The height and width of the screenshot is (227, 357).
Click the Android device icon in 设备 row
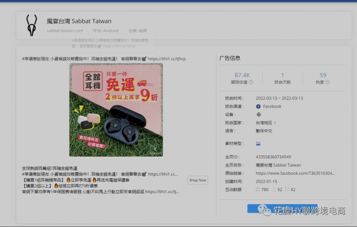pyautogui.click(x=258, y=114)
